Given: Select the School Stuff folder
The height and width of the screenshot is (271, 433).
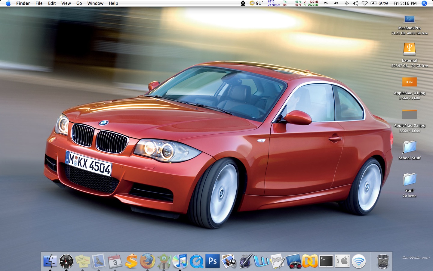Looking at the screenshot, I should pyautogui.click(x=410, y=147).
